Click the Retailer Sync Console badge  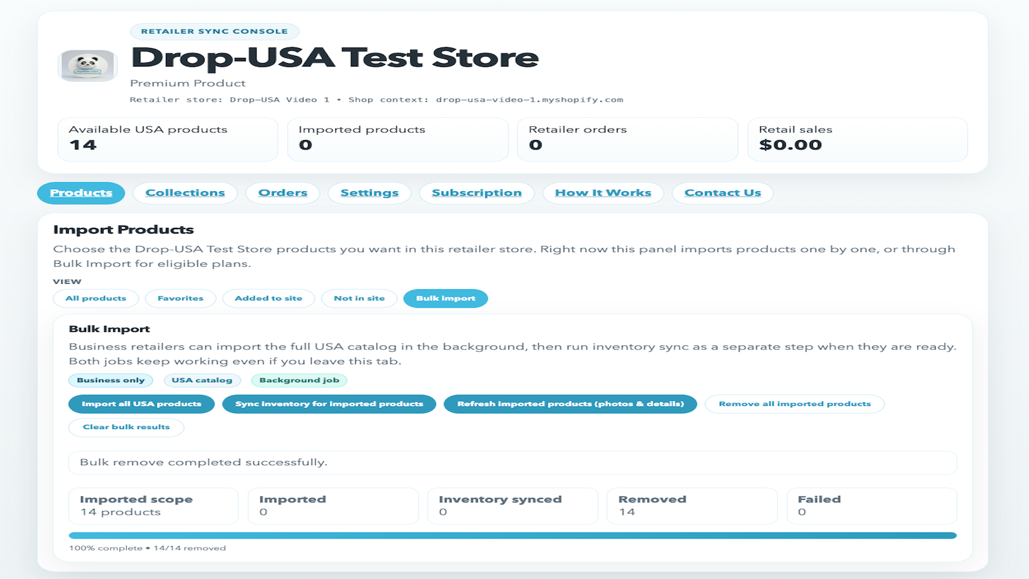tap(215, 32)
